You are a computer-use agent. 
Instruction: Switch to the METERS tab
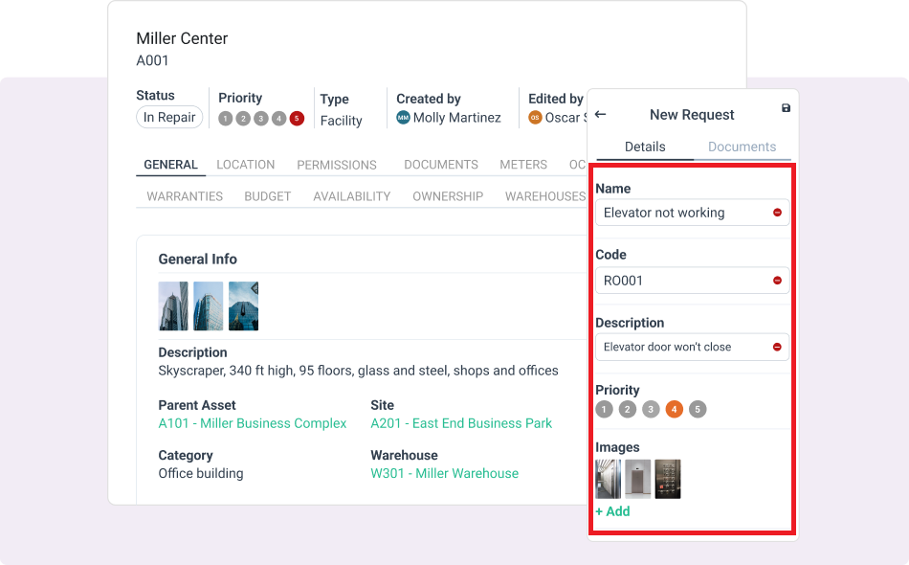(x=523, y=165)
